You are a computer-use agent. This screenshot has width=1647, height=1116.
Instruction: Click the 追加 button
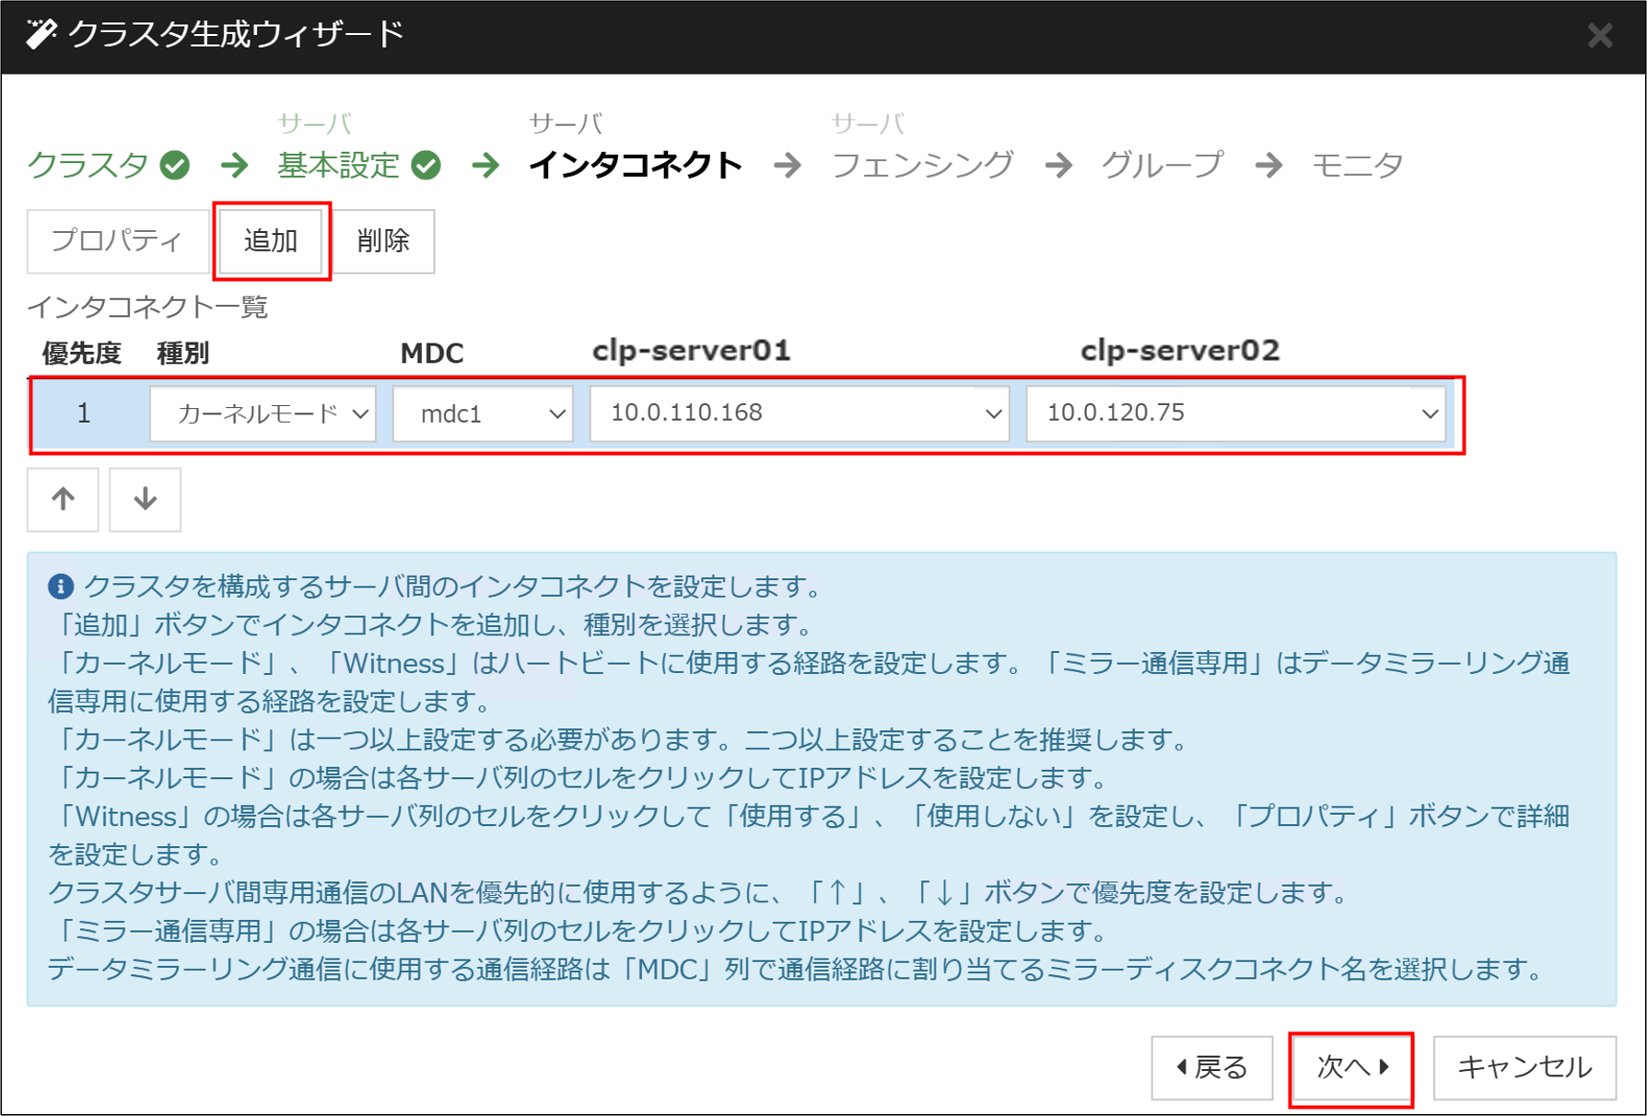[271, 241]
